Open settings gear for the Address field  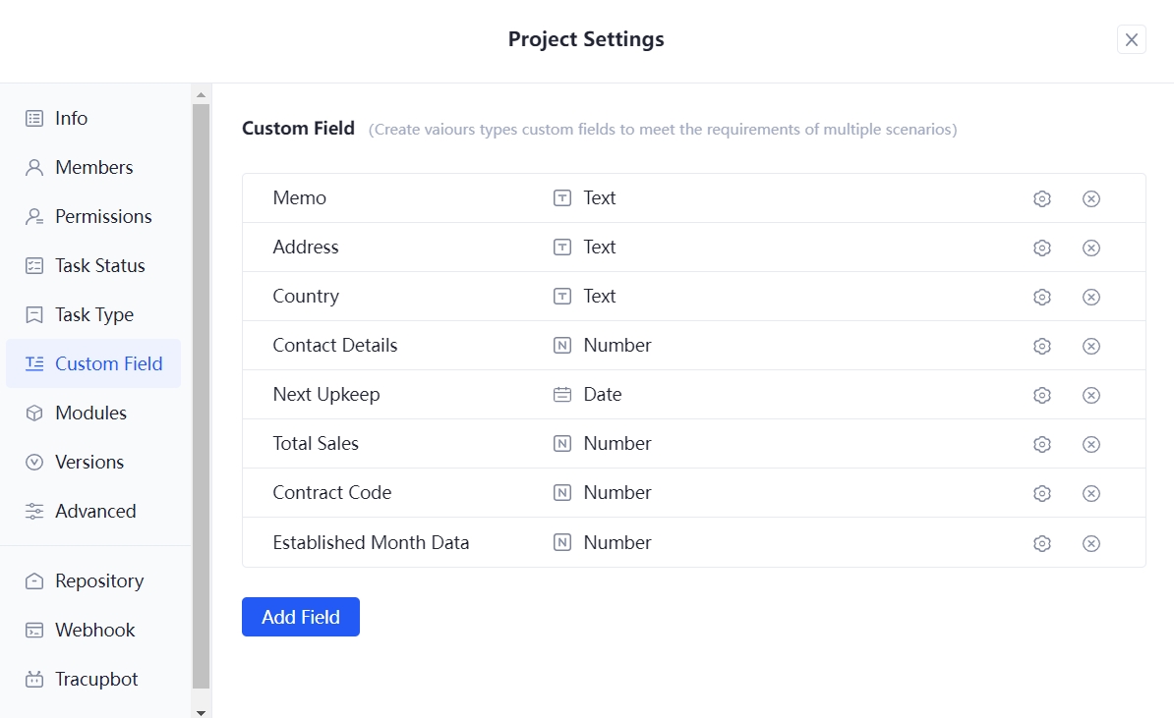click(x=1042, y=248)
